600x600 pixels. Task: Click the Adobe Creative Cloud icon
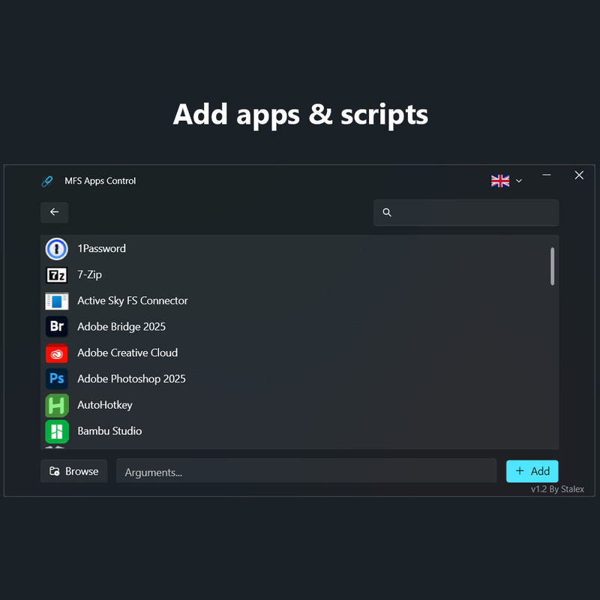(x=57, y=353)
